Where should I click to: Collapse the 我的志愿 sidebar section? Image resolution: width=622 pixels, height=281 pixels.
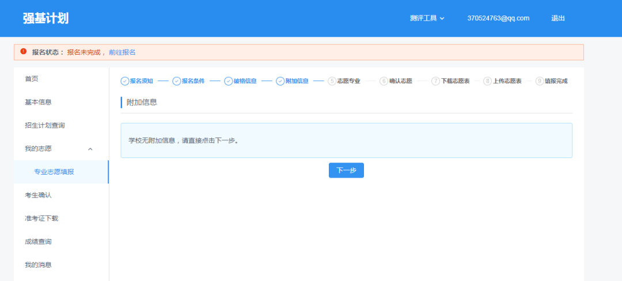click(x=90, y=149)
